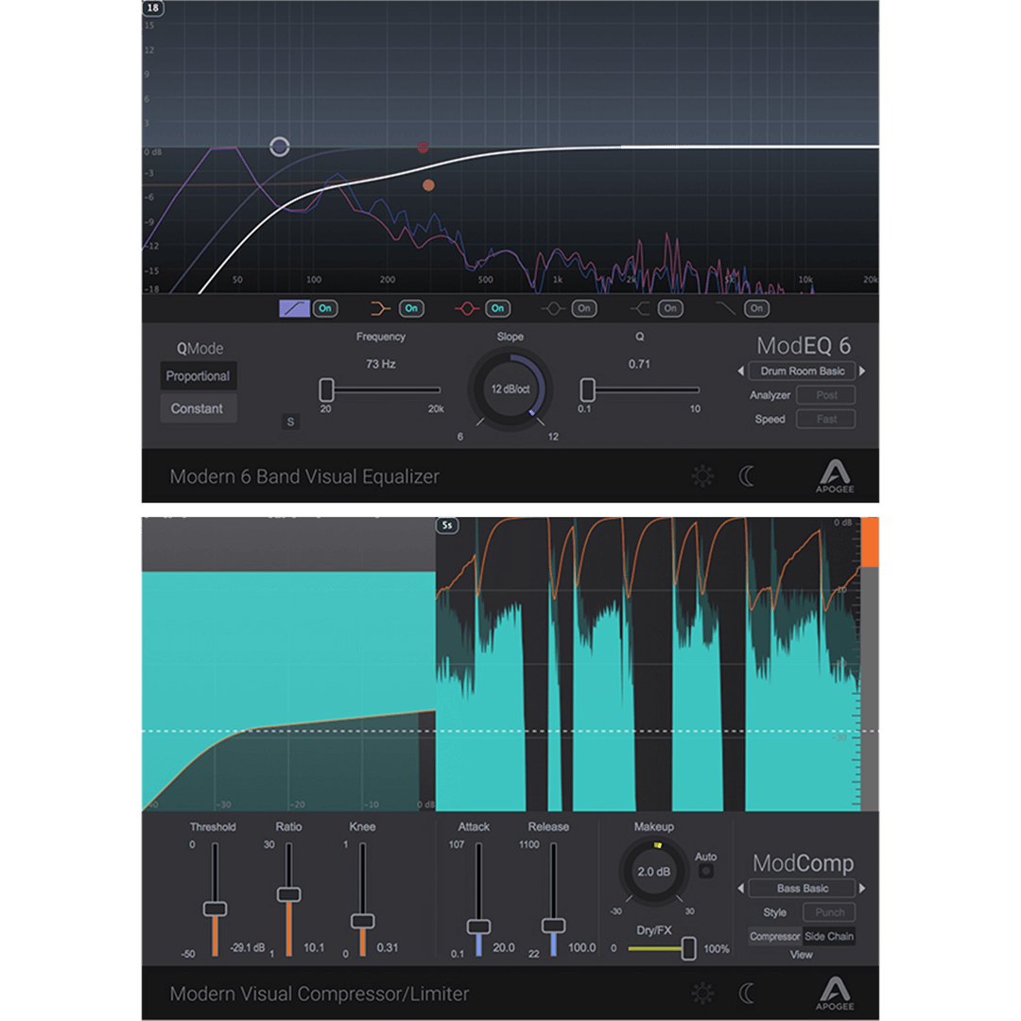Go to previous ModComp preset arrow
This screenshot has width=1021, height=1021.
pos(740,889)
